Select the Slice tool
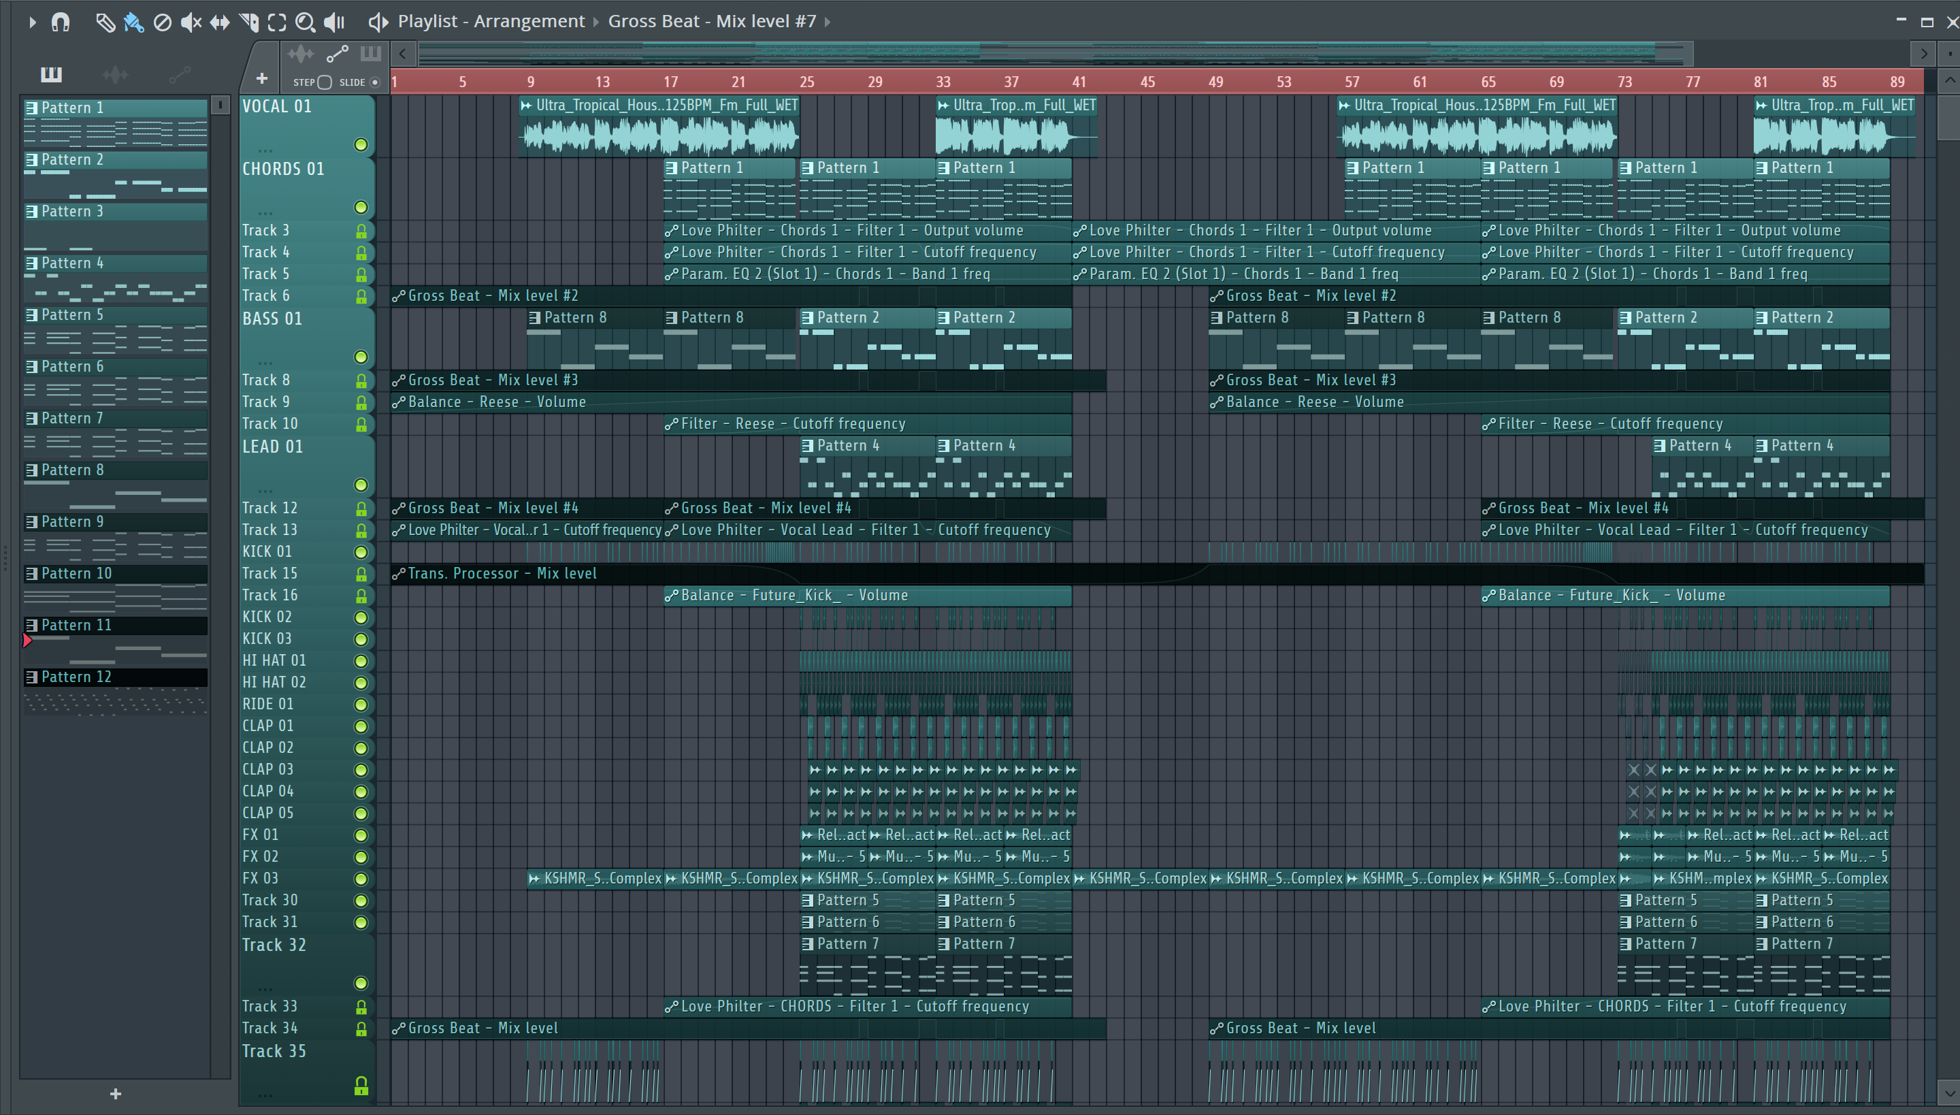The image size is (1960, 1115). pos(249,22)
